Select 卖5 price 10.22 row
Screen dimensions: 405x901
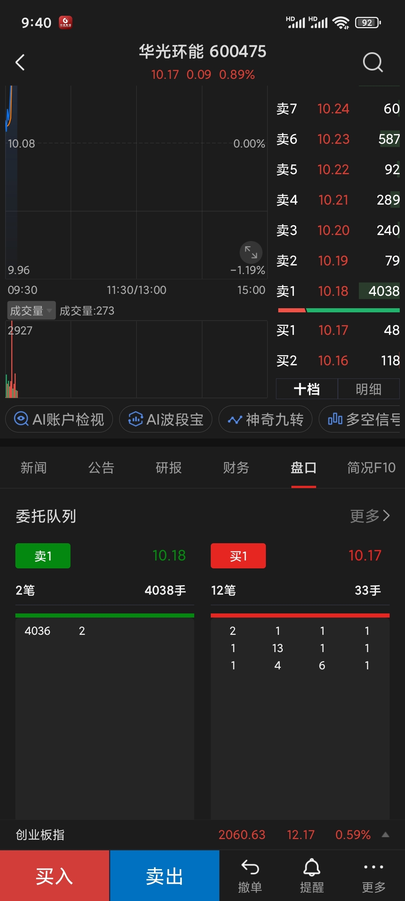tap(338, 169)
